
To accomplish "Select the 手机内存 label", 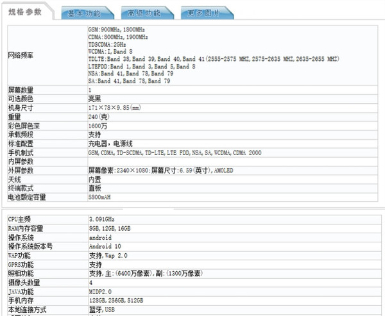I will (21, 301).
